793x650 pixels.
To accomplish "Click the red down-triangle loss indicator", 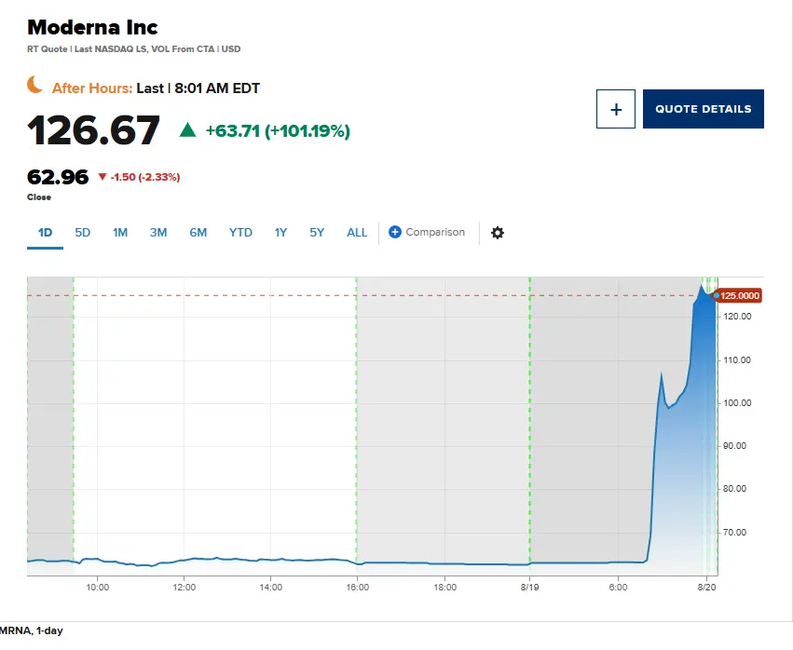I will point(103,176).
